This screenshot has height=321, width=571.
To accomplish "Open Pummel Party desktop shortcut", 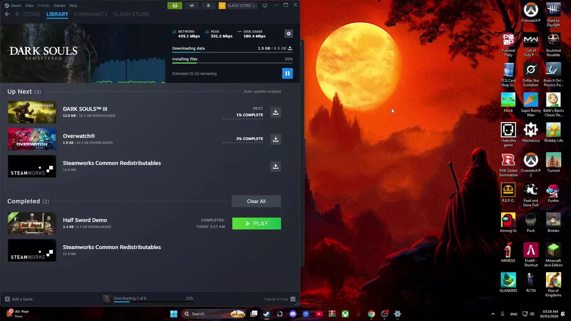I will 508,45.
